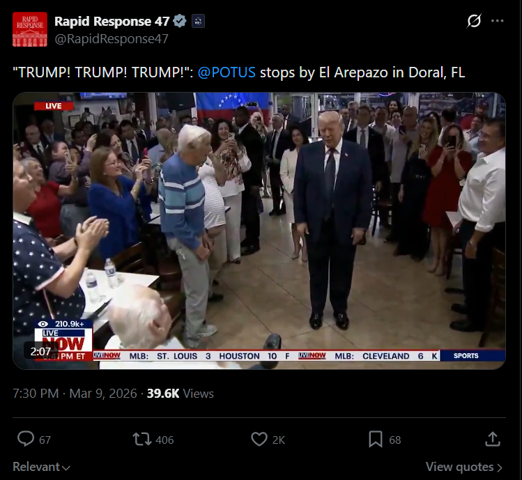Expand the Relevant replies sort dropdown

click(41, 467)
